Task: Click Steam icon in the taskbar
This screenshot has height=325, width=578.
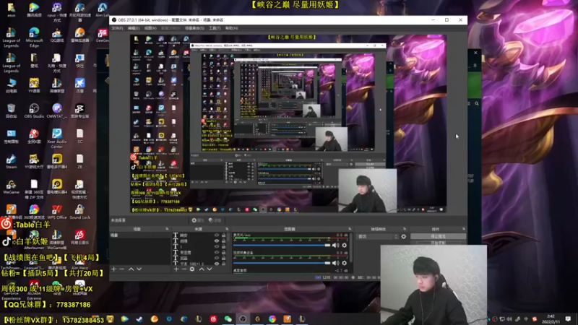Action: 139,318
